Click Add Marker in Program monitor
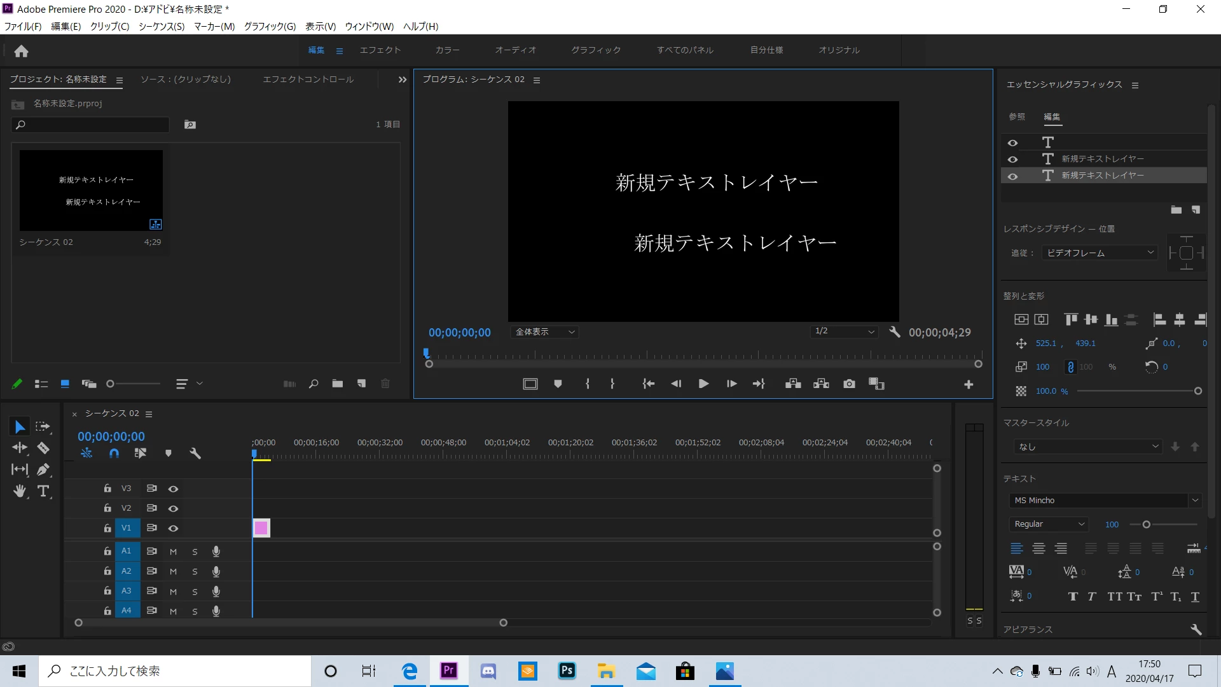The width and height of the screenshot is (1221, 687). 558,384
